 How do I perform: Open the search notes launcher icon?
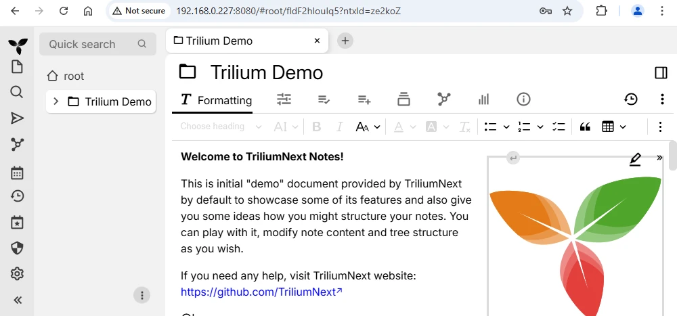(x=17, y=92)
